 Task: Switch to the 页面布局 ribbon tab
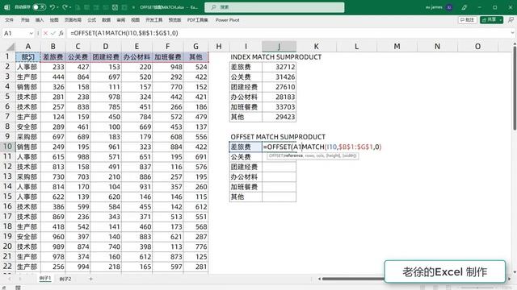[73, 20]
